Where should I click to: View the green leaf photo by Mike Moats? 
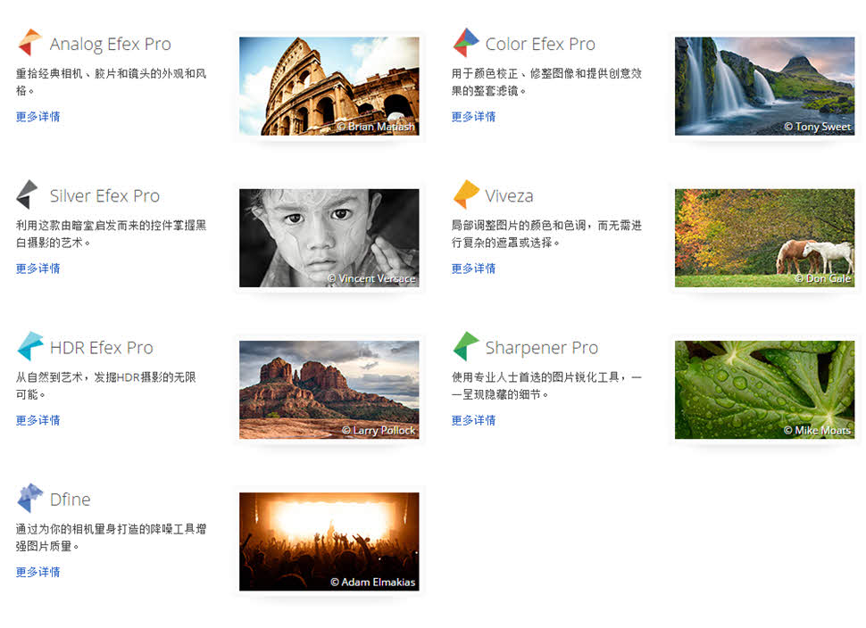click(764, 390)
